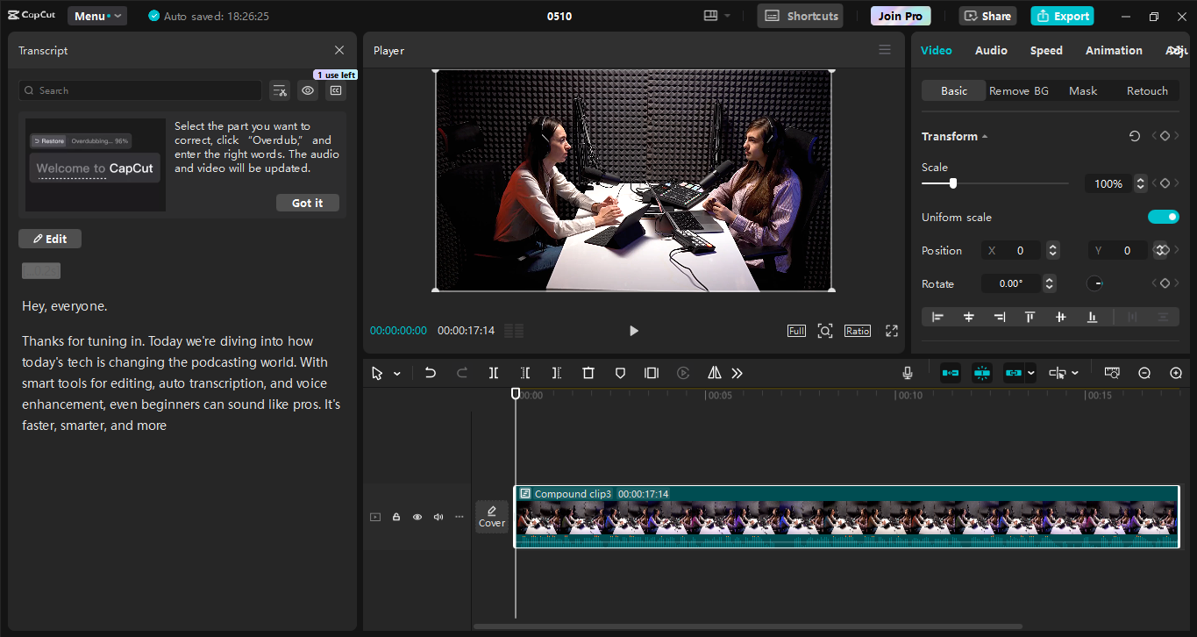The height and width of the screenshot is (637, 1197).
Task: Dismiss the tutorial with the Got it button
Action: tap(307, 202)
